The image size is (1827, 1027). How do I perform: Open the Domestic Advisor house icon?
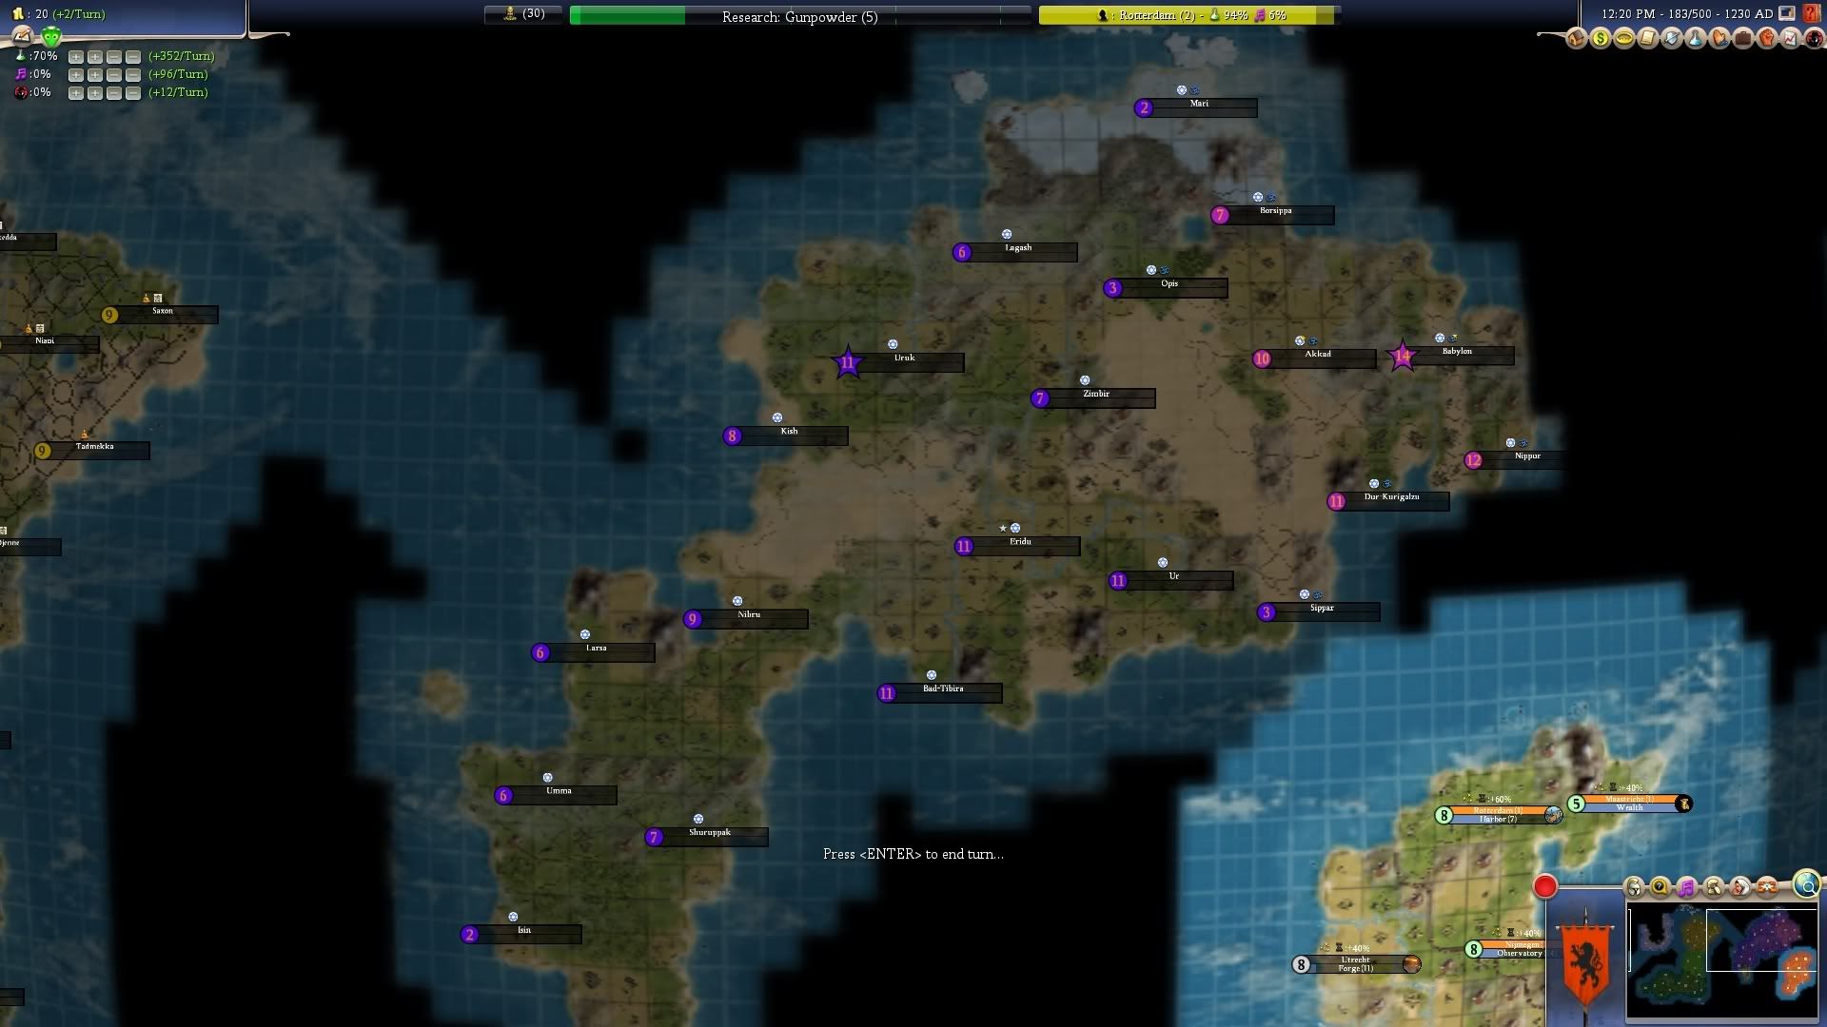1577,38
